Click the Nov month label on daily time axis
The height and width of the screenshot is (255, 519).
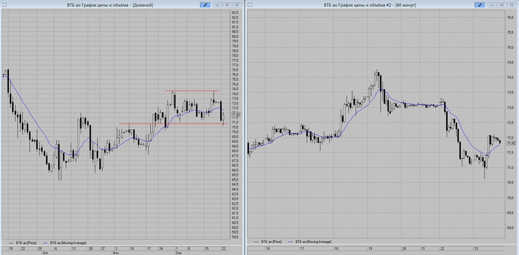pyautogui.click(x=116, y=253)
